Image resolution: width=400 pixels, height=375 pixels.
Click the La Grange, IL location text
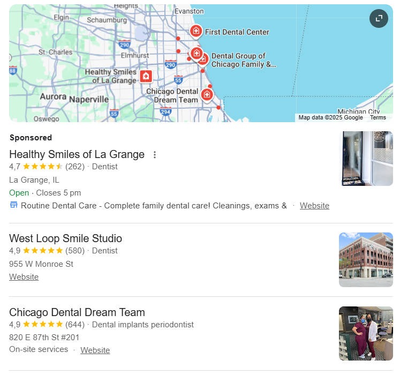[34, 180]
